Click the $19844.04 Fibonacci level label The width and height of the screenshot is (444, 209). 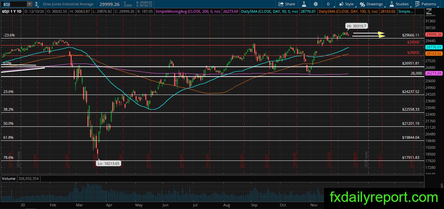(411, 137)
